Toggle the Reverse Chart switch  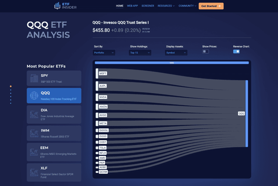coord(236,51)
